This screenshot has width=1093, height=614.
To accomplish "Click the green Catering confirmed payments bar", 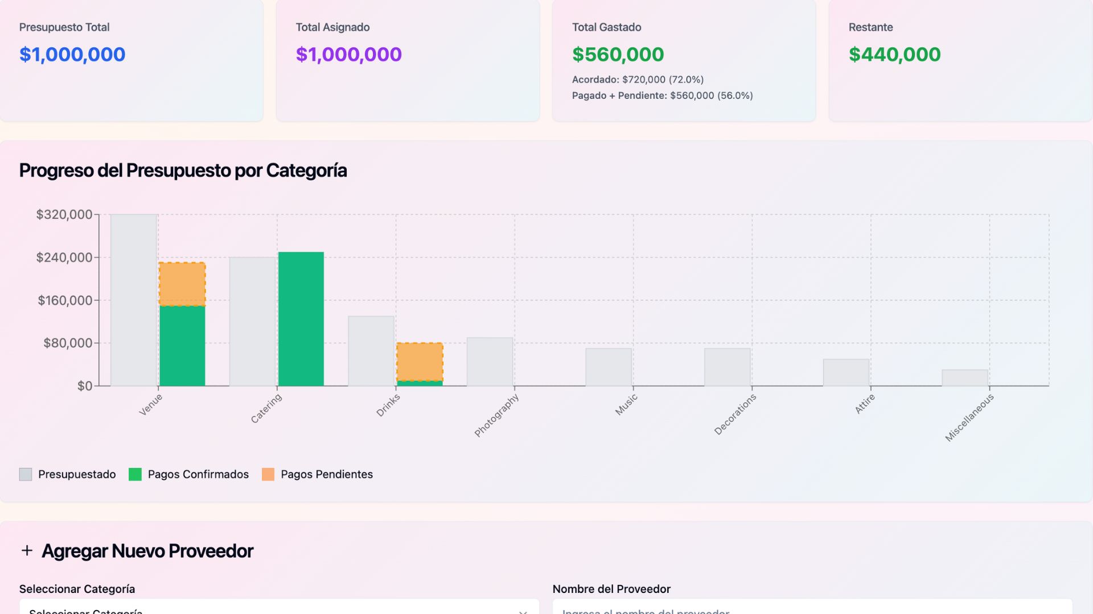I will click(301, 319).
